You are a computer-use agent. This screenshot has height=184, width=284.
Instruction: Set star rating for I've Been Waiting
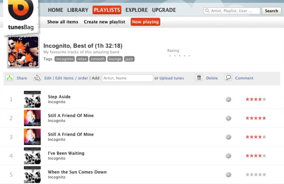click(256, 156)
